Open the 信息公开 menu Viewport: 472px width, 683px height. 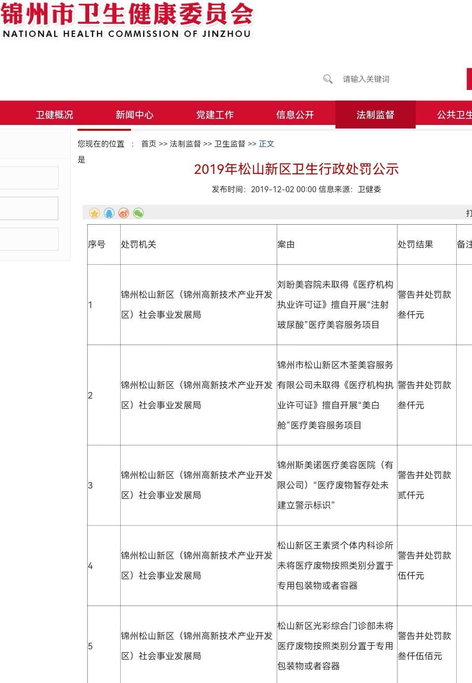click(295, 115)
